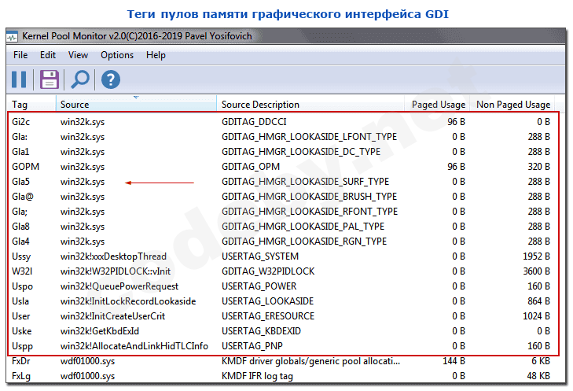Open the View menu
Viewport: 573px width, 391px height.
tap(78, 55)
